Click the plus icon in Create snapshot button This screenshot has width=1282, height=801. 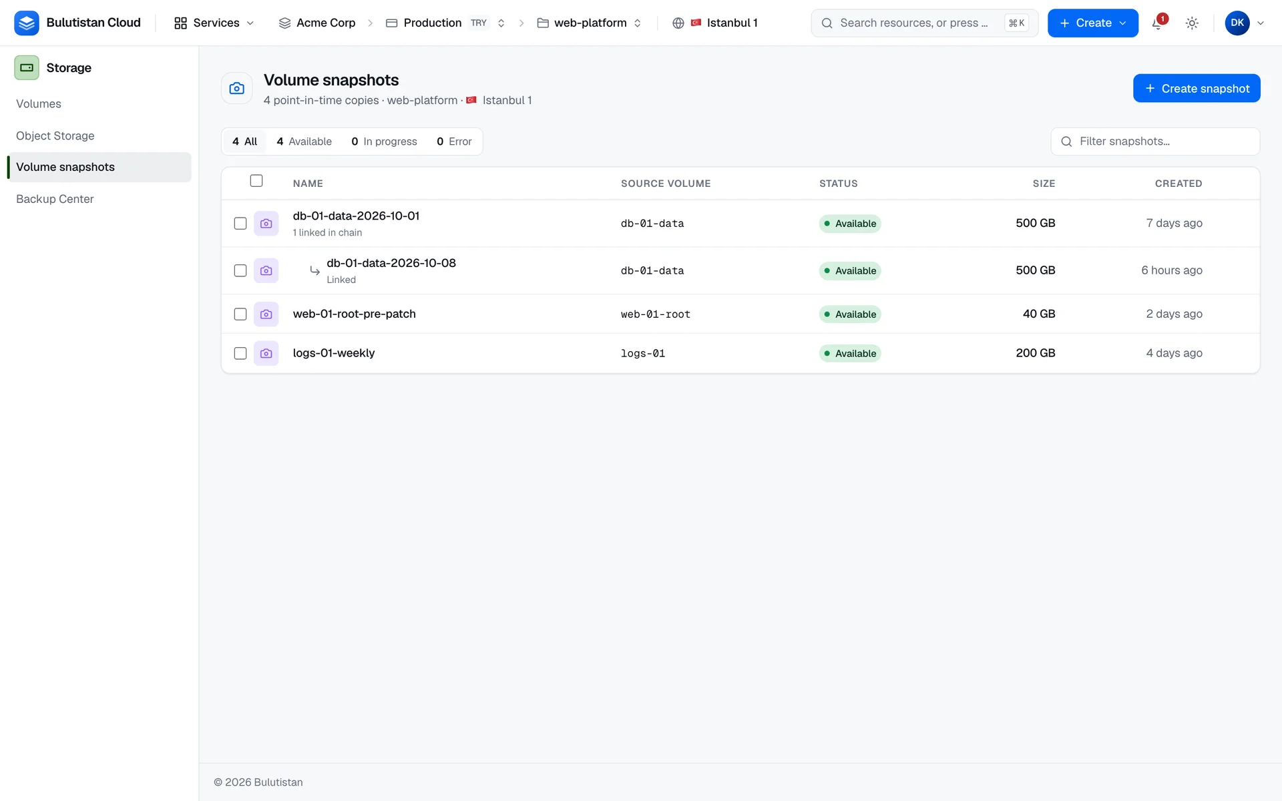1150,88
